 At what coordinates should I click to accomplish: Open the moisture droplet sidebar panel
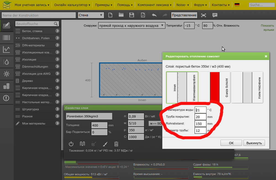coord(7,62)
